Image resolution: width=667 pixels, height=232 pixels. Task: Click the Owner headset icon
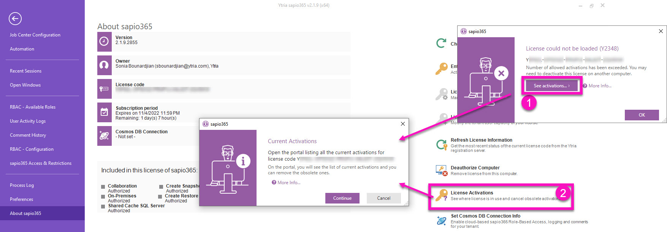(x=104, y=65)
